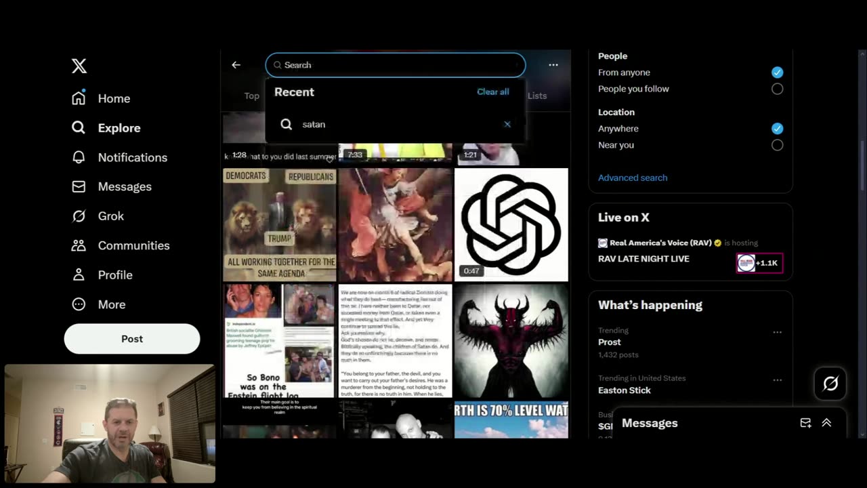Open search settings three-dot menu
Viewport: 867px width, 488px height.
(x=553, y=65)
